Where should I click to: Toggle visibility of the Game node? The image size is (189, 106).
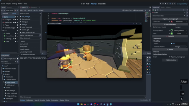pos(17,17)
